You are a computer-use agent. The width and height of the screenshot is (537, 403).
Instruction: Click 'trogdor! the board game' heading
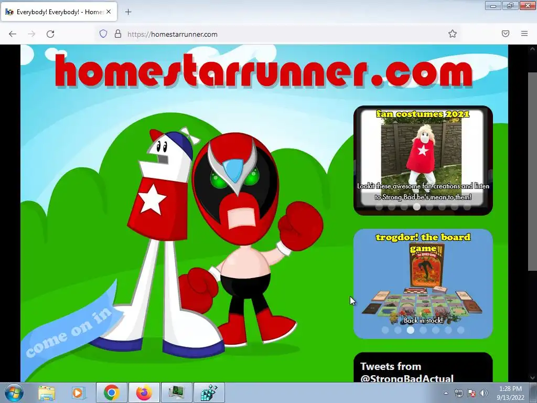click(423, 242)
